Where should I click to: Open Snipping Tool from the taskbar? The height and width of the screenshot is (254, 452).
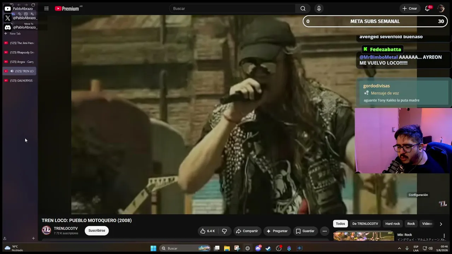click(x=237, y=248)
